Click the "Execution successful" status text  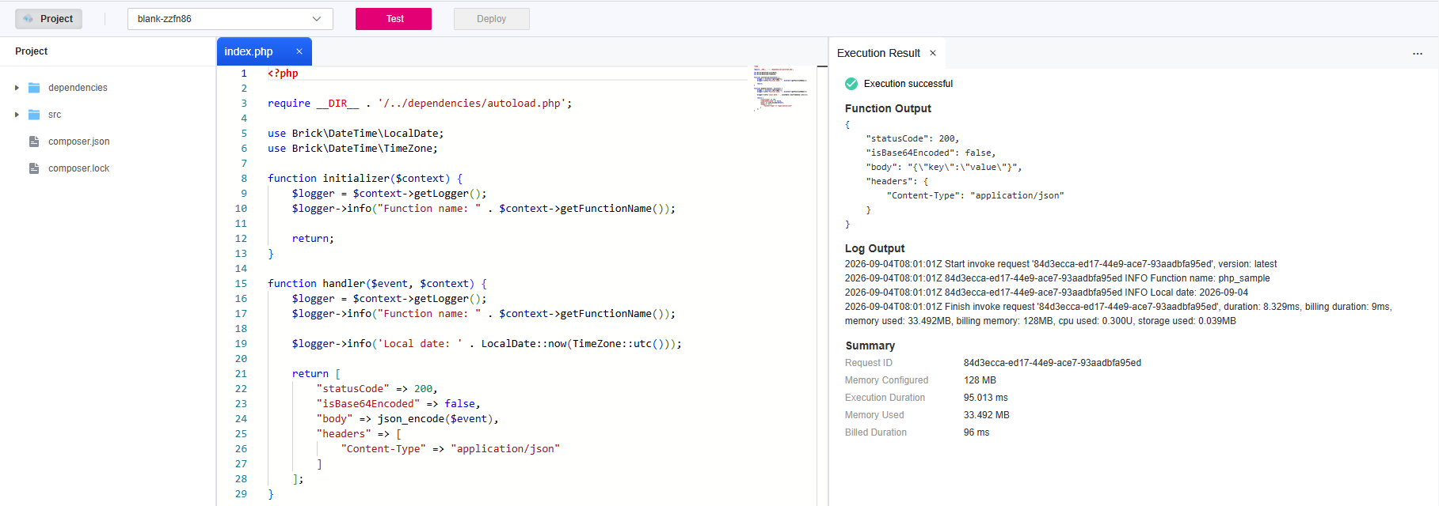(908, 84)
